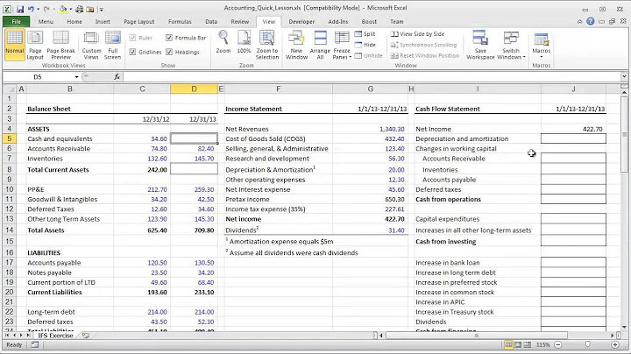Viewport: 631px width, 354px height.
Task: Open Custom Views dialog
Action: (x=91, y=45)
